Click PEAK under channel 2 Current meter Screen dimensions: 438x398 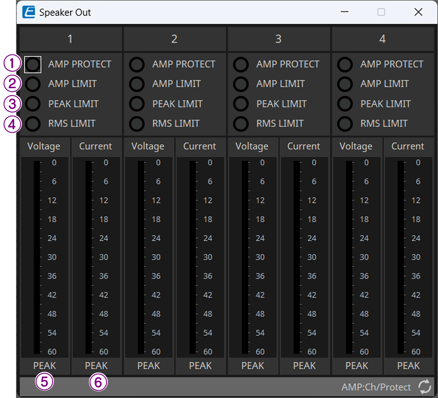click(200, 366)
